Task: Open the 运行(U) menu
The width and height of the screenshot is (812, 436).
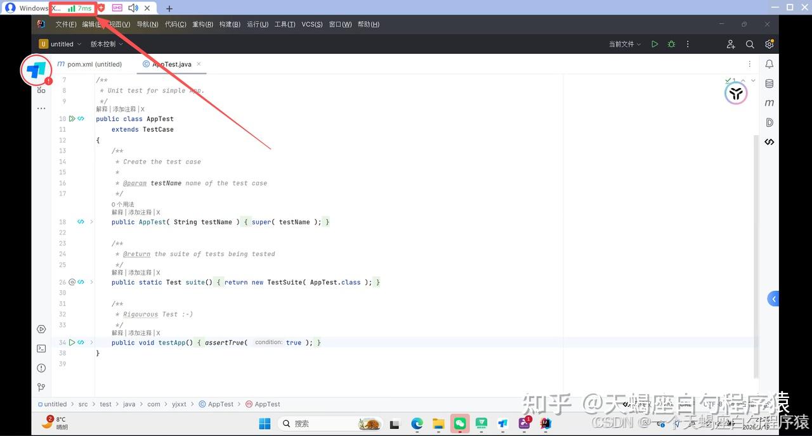Action: (x=258, y=24)
